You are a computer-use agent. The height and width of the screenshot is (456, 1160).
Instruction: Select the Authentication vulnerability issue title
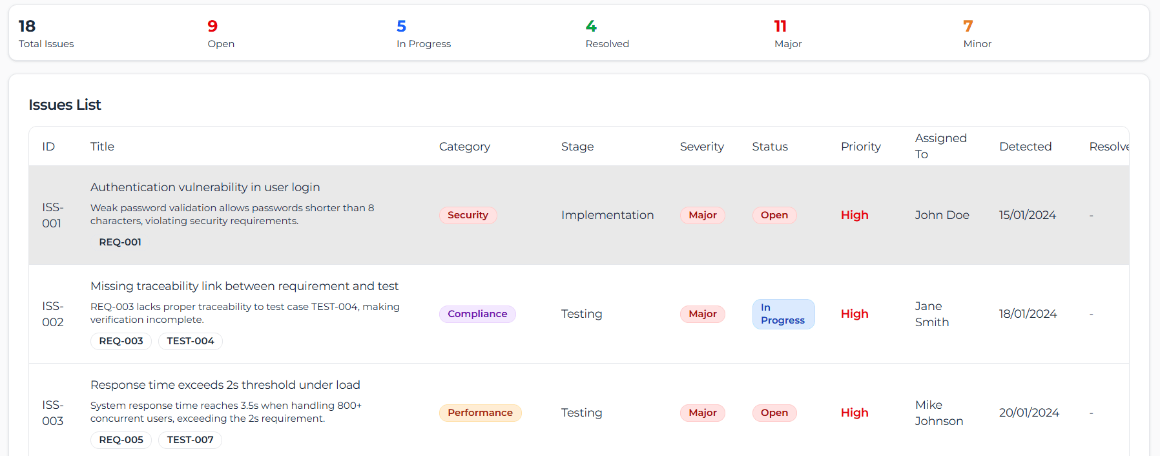205,187
